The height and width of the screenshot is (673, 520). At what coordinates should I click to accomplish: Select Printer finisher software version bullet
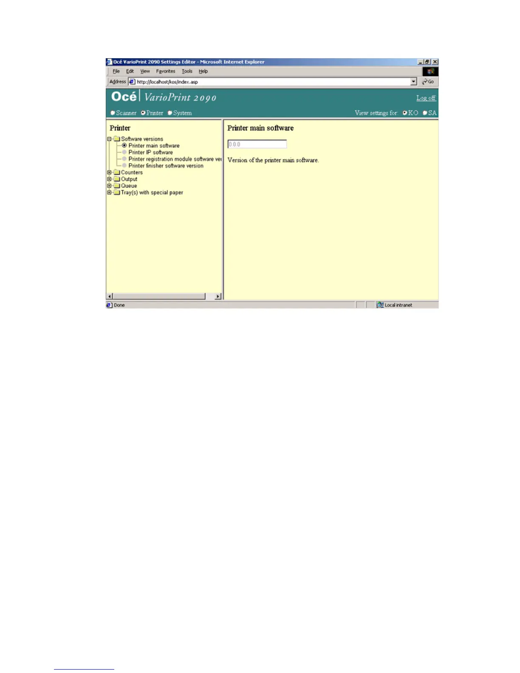tap(124, 166)
